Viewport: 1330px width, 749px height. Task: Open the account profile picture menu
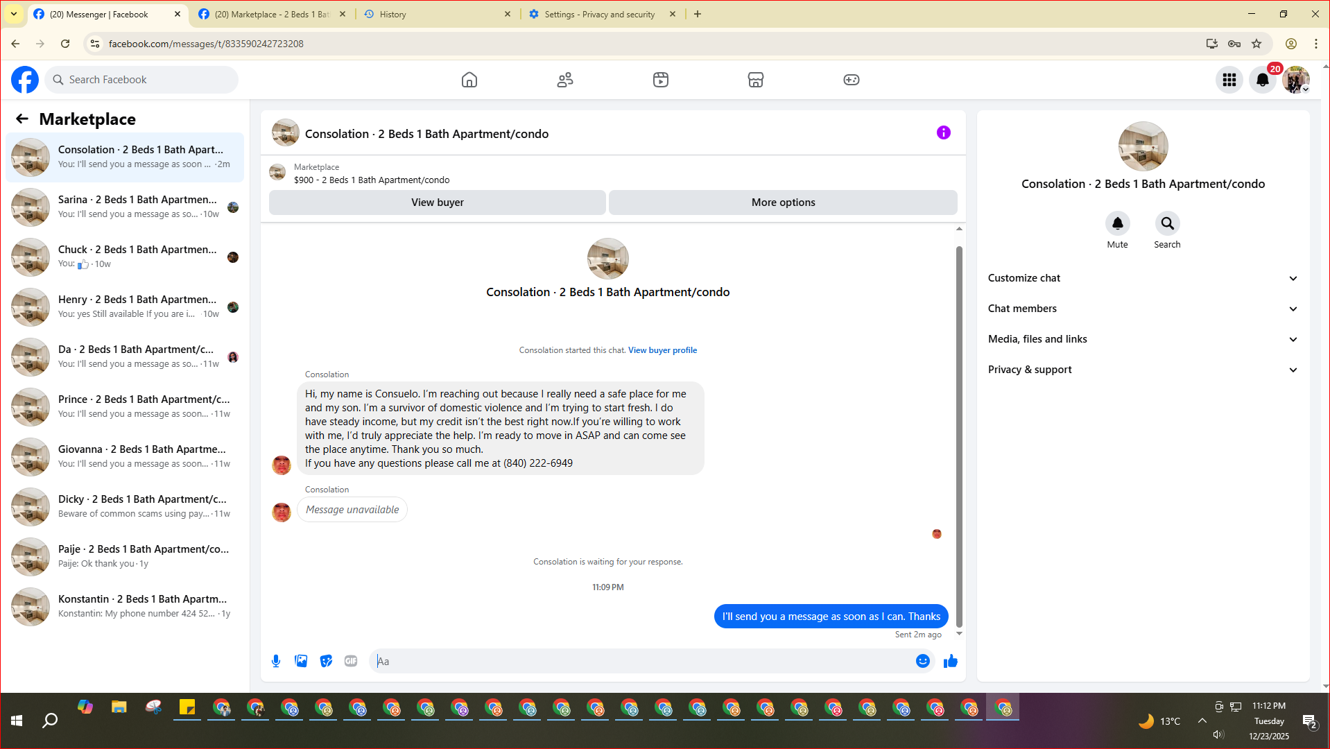tap(1295, 80)
